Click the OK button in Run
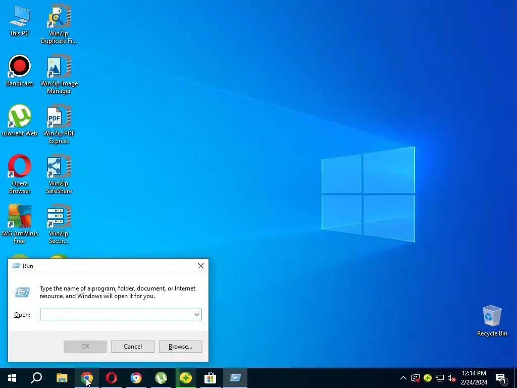The image size is (517, 388). coord(85,347)
